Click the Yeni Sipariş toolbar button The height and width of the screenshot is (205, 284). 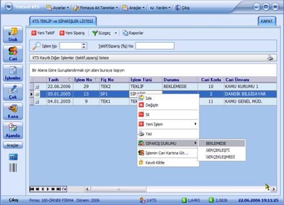point(72,33)
